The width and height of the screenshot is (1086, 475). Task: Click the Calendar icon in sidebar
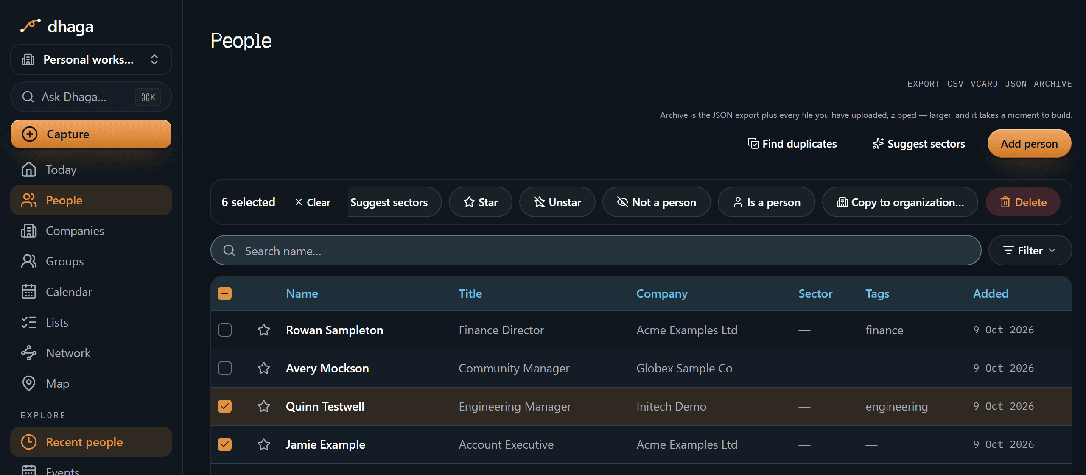pyautogui.click(x=29, y=292)
